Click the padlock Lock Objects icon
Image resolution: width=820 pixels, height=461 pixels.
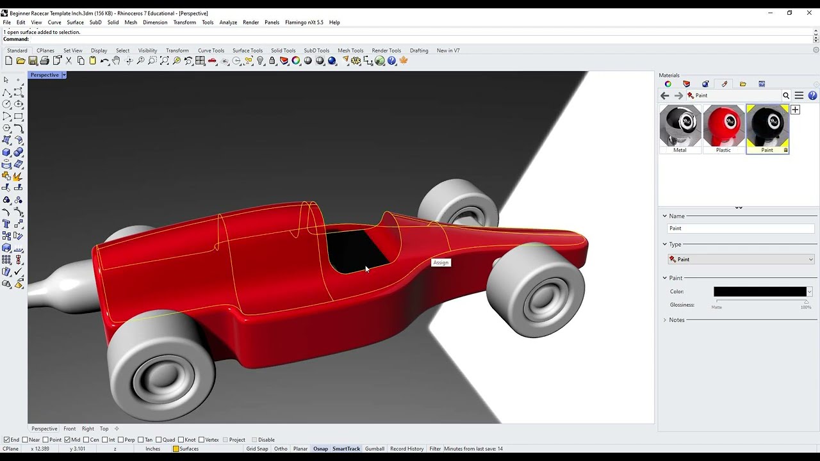tap(272, 61)
